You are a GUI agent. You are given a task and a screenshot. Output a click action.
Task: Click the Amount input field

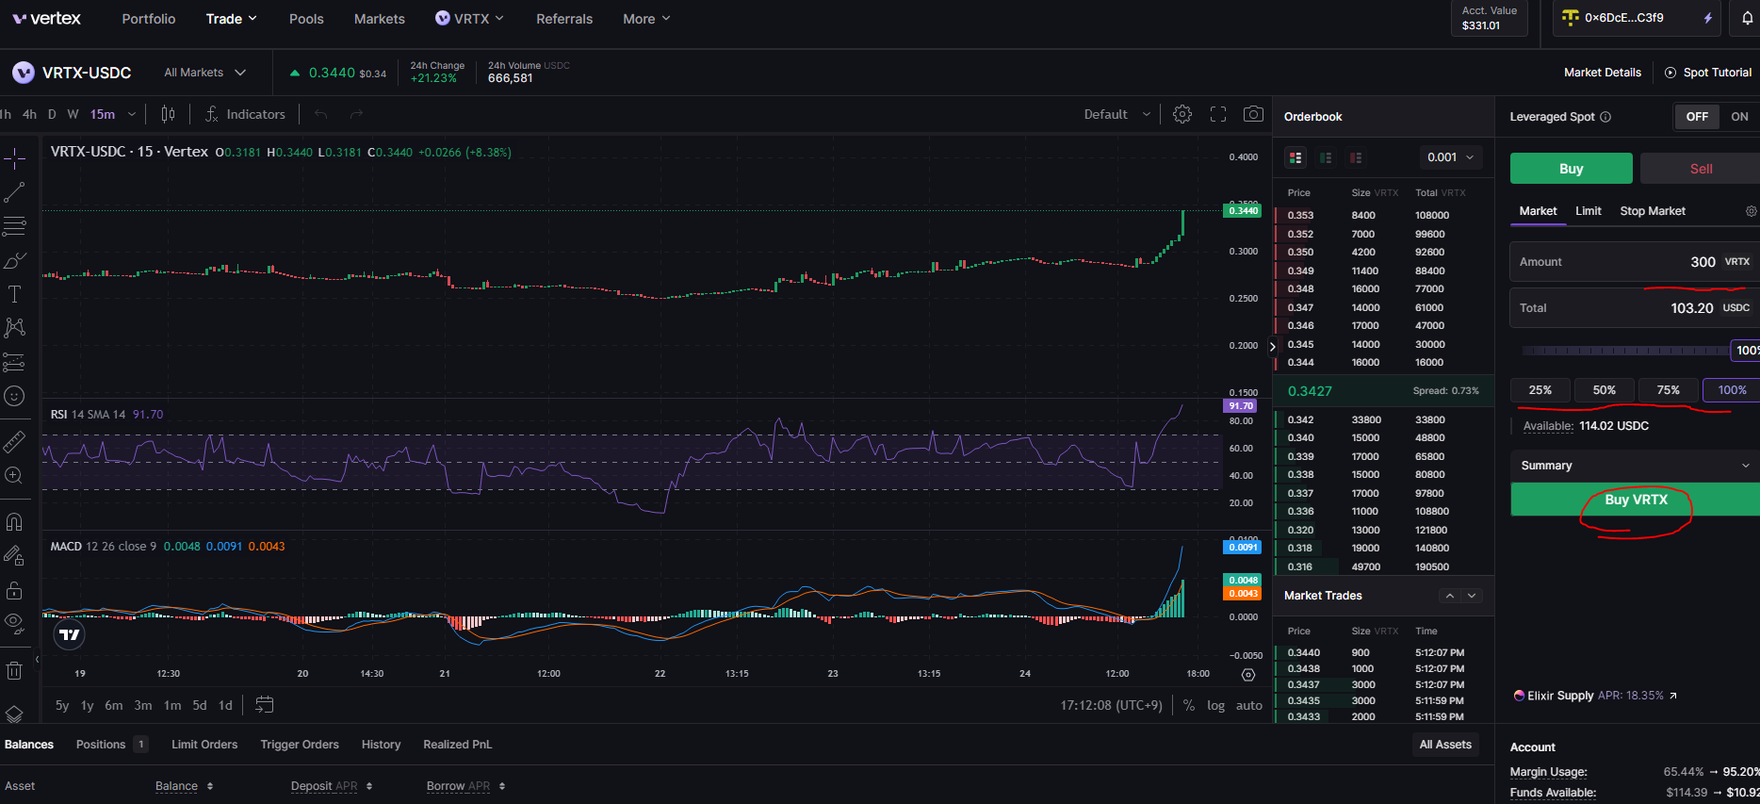1635,262
